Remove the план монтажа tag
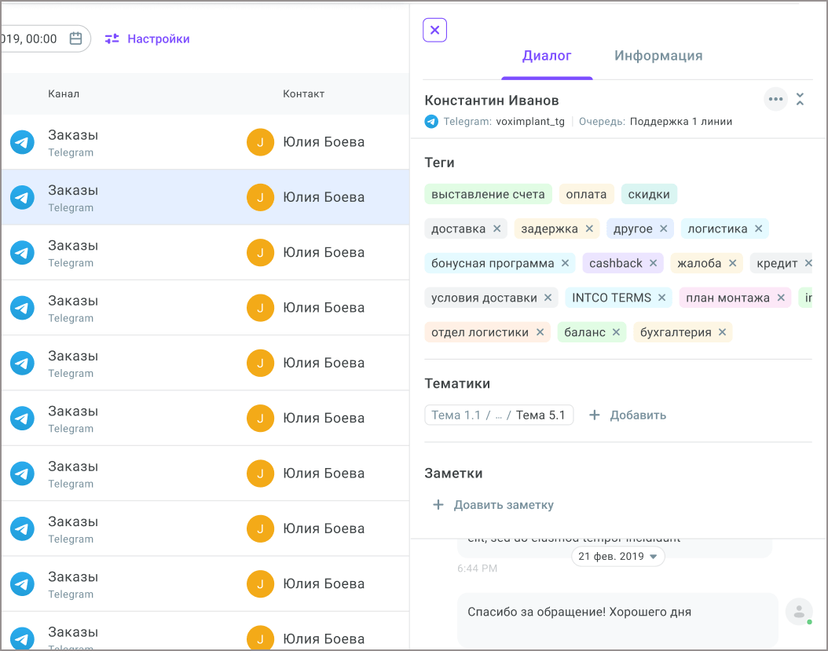This screenshot has width=828, height=651. 781,298
